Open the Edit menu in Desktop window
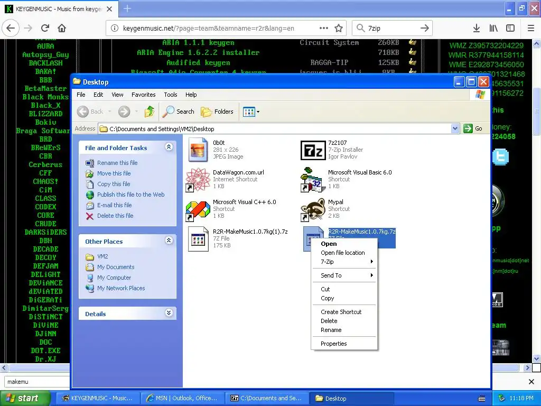Image resolution: width=541 pixels, height=406 pixels. [98, 95]
